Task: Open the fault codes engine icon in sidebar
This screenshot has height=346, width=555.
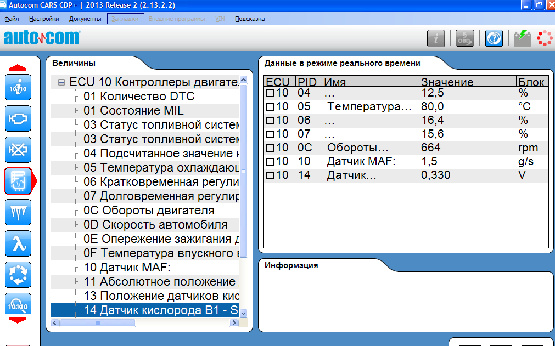Action: [18, 118]
